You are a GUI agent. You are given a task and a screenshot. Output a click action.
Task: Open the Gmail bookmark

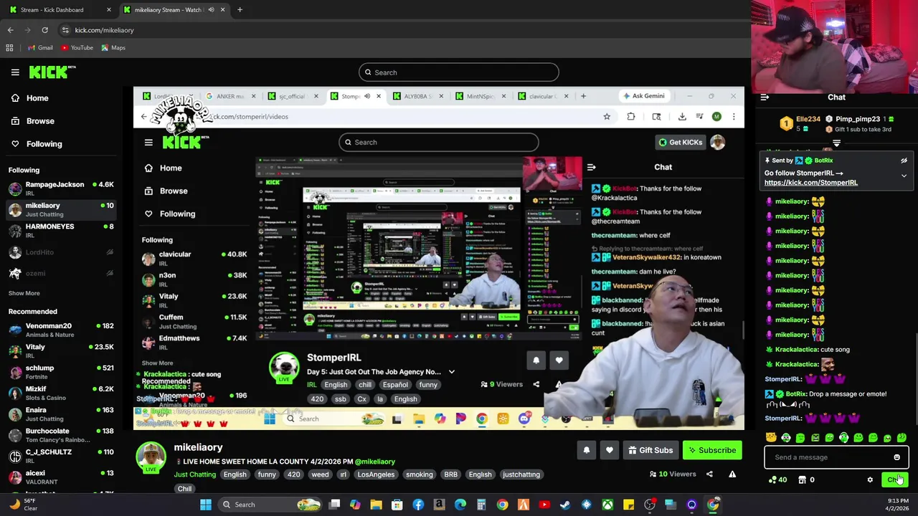pos(39,48)
